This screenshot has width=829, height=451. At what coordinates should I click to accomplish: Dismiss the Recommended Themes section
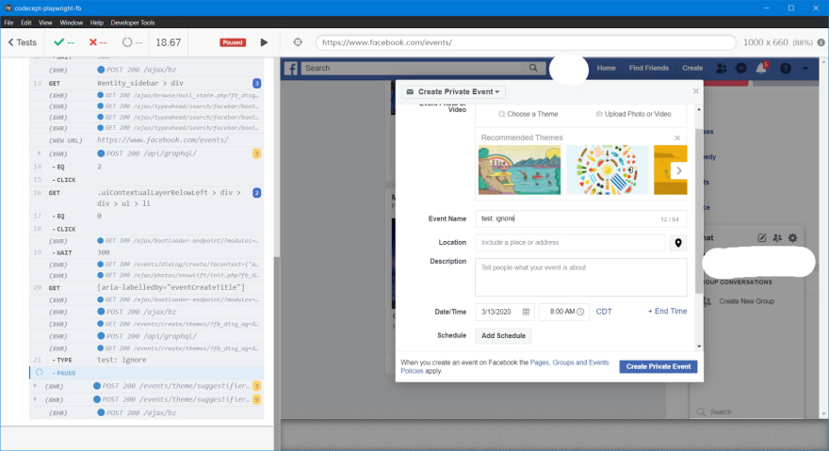[677, 137]
